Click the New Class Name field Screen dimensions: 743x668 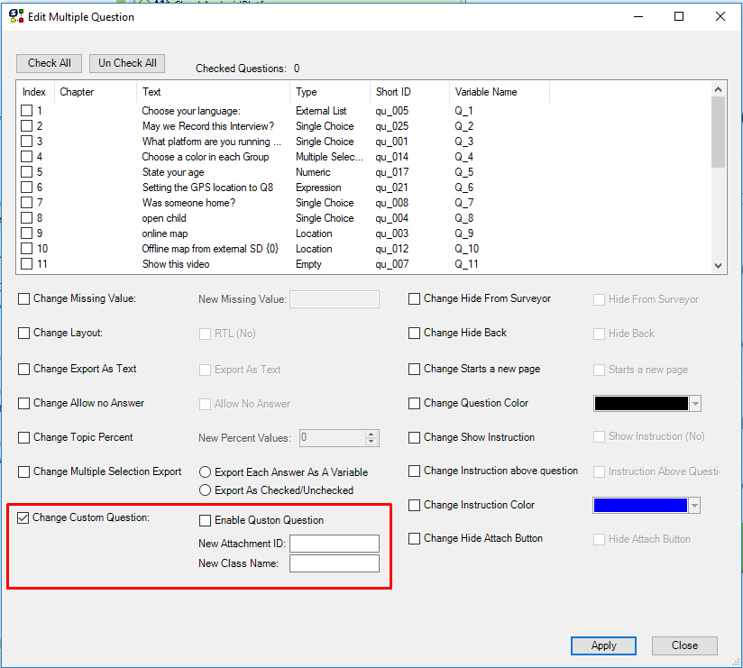[335, 563]
